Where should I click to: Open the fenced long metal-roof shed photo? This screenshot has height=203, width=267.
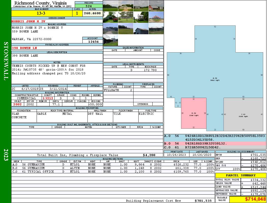coord(156,28)
